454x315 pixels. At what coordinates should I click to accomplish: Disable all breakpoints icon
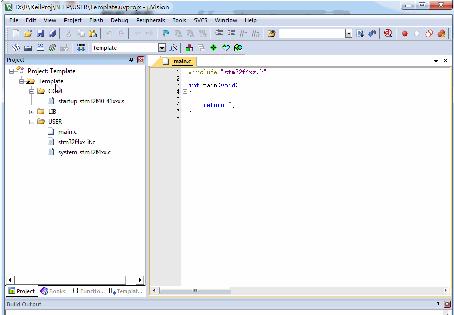(x=429, y=33)
